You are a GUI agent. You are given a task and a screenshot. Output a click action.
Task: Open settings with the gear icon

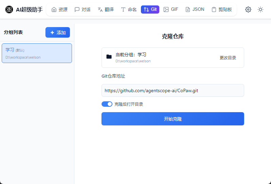coord(248,9)
